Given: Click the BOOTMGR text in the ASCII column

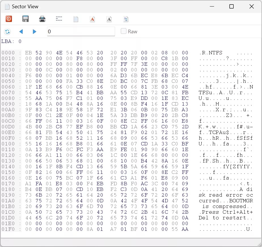Looking at the screenshot, I should click(241, 201).
